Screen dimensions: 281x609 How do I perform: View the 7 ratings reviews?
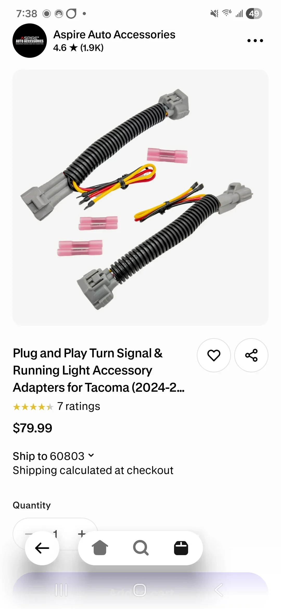tap(79, 406)
